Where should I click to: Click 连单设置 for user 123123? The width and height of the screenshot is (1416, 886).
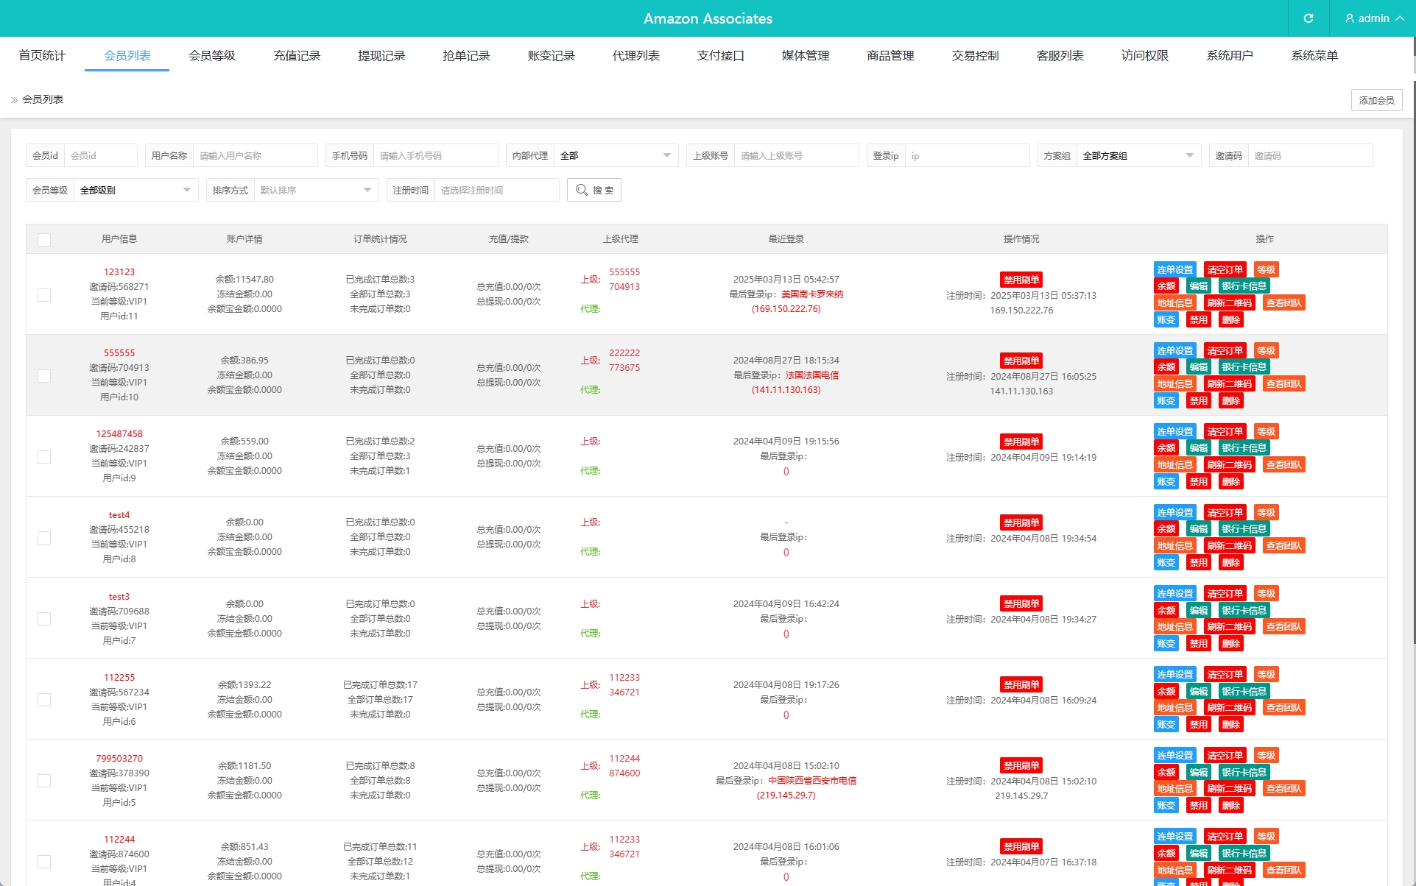(x=1174, y=270)
